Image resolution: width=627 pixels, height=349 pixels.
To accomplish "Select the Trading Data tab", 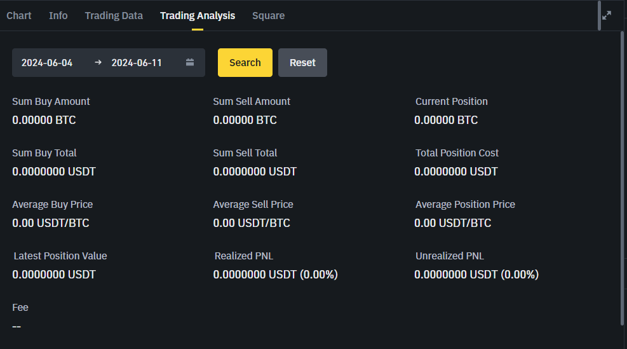I will (x=114, y=16).
